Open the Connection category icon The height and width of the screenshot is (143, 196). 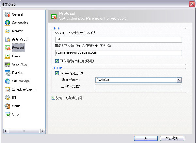pyautogui.click(x=8, y=23)
